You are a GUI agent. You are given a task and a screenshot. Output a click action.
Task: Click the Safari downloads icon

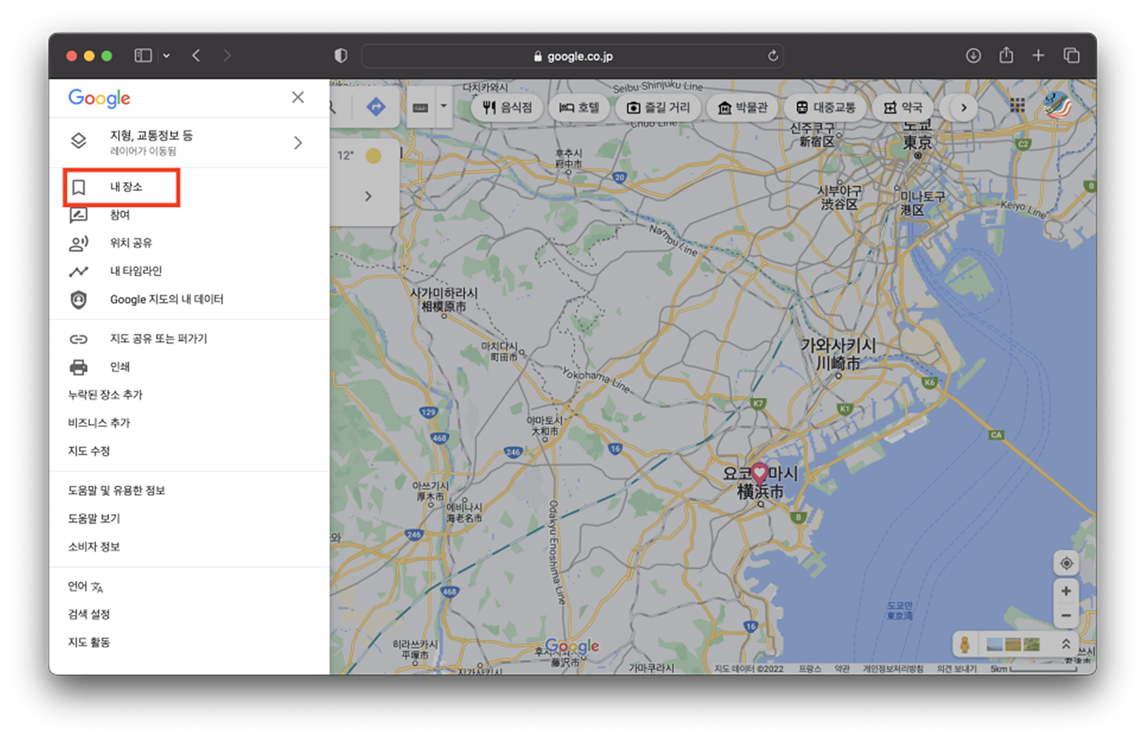(973, 55)
